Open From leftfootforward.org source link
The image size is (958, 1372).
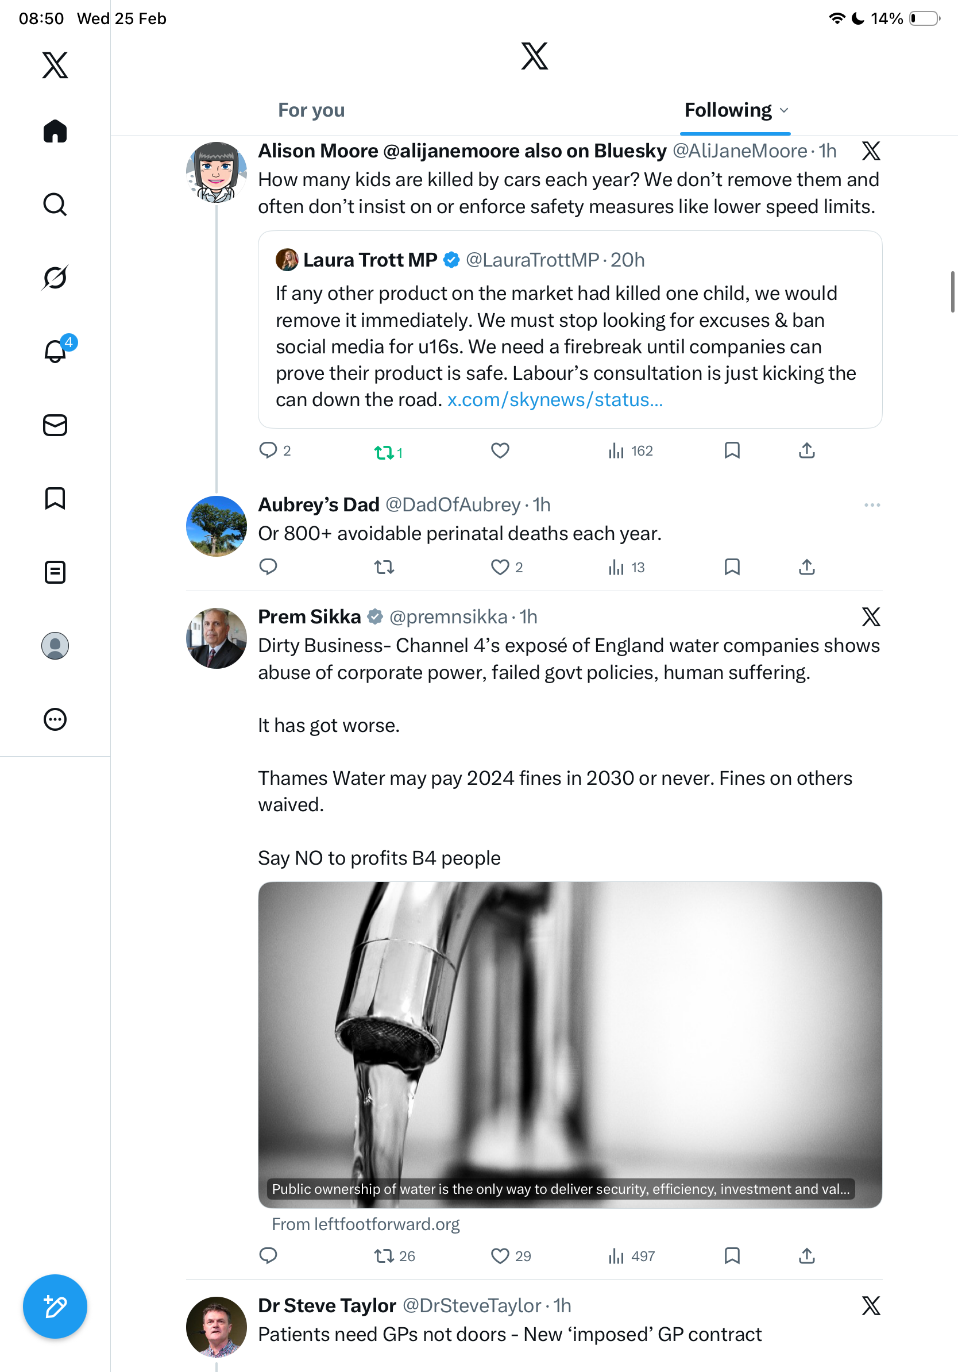[365, 1224]
